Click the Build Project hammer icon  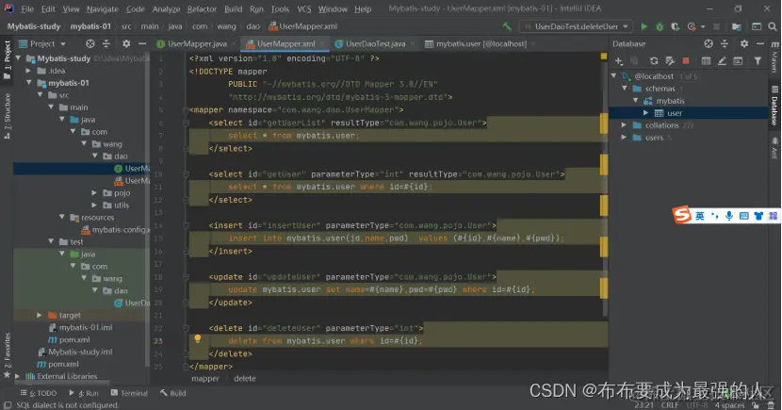[x=507, y=26]
